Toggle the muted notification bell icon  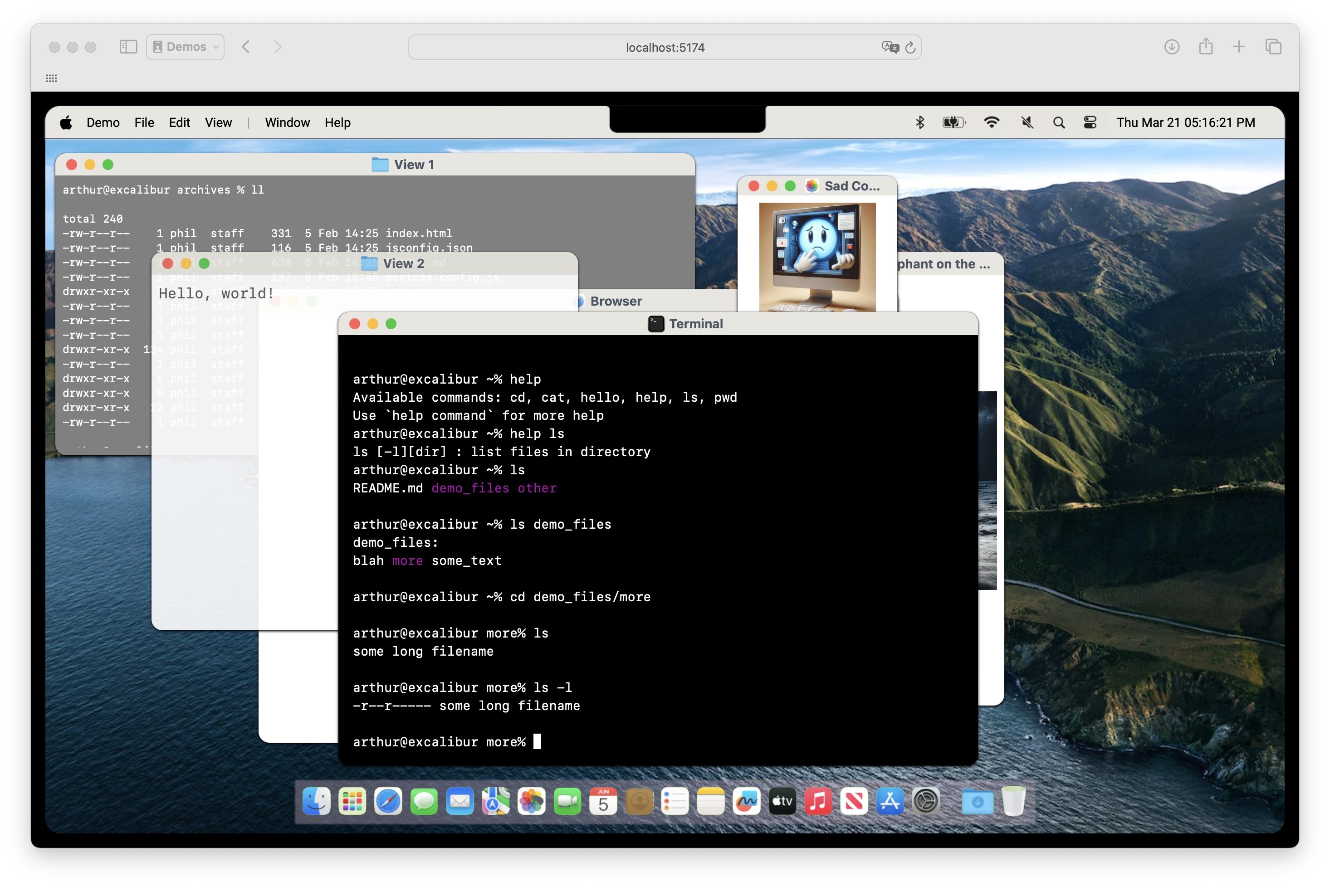pos(1027,122)
